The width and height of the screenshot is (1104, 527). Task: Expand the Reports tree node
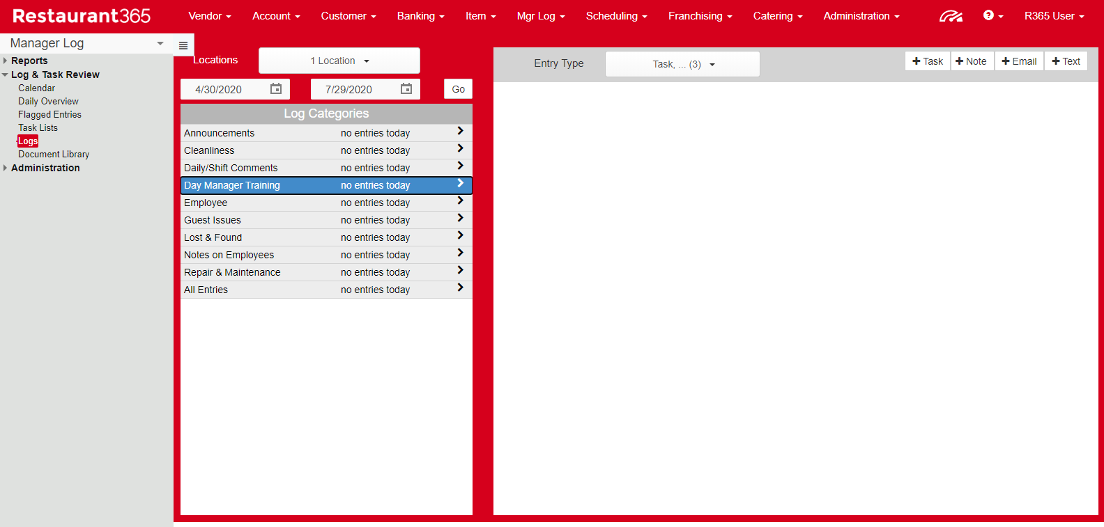(6, 61)
